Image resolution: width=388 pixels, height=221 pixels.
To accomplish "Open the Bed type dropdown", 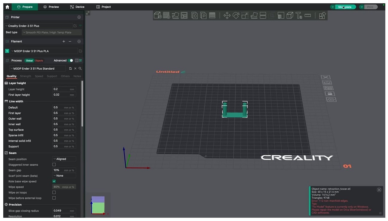I will (x=52, y=32).
